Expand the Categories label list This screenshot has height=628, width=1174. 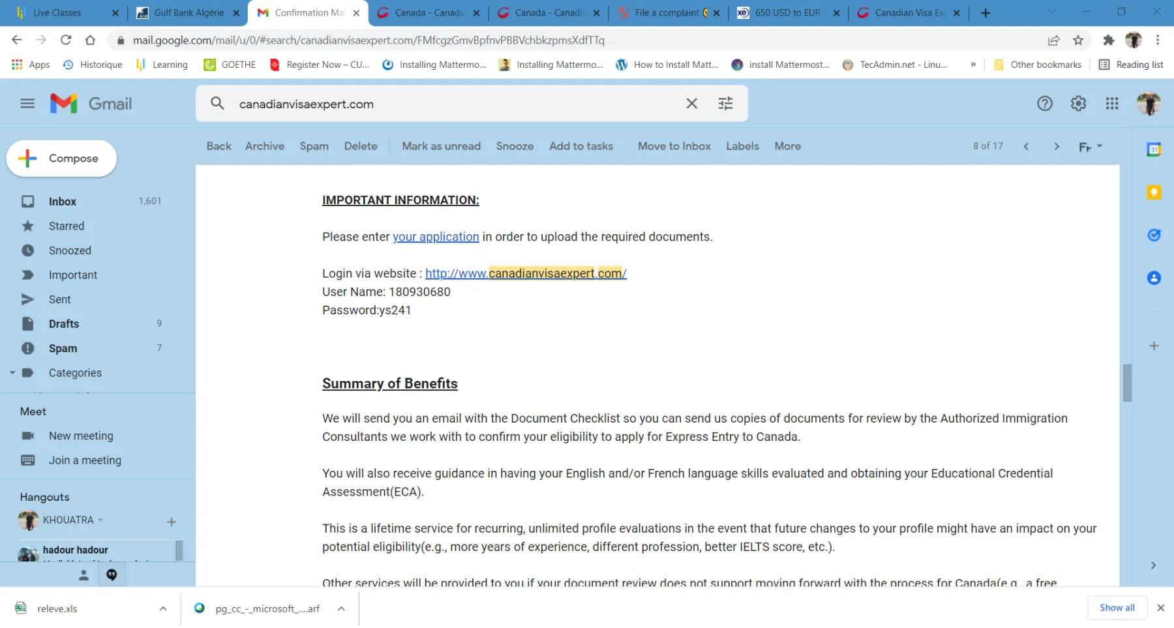(12, 373)
